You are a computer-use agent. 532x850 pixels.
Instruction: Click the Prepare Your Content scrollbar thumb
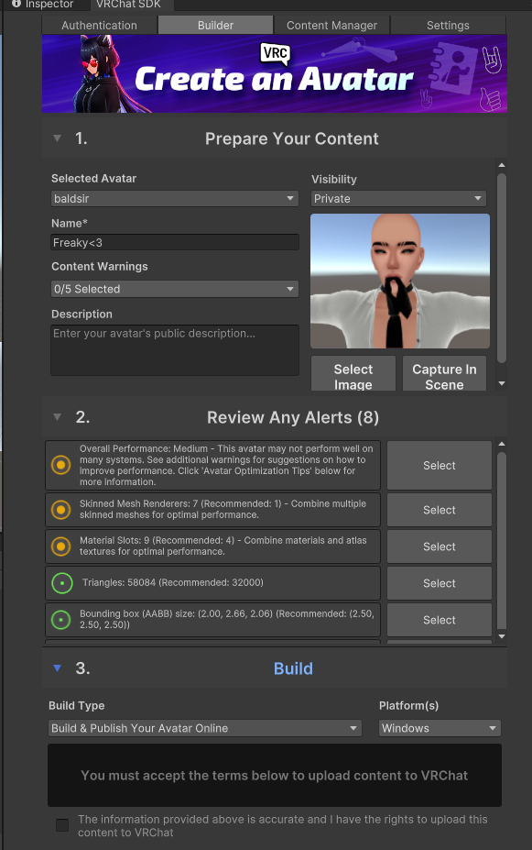(x=502, y=268)
